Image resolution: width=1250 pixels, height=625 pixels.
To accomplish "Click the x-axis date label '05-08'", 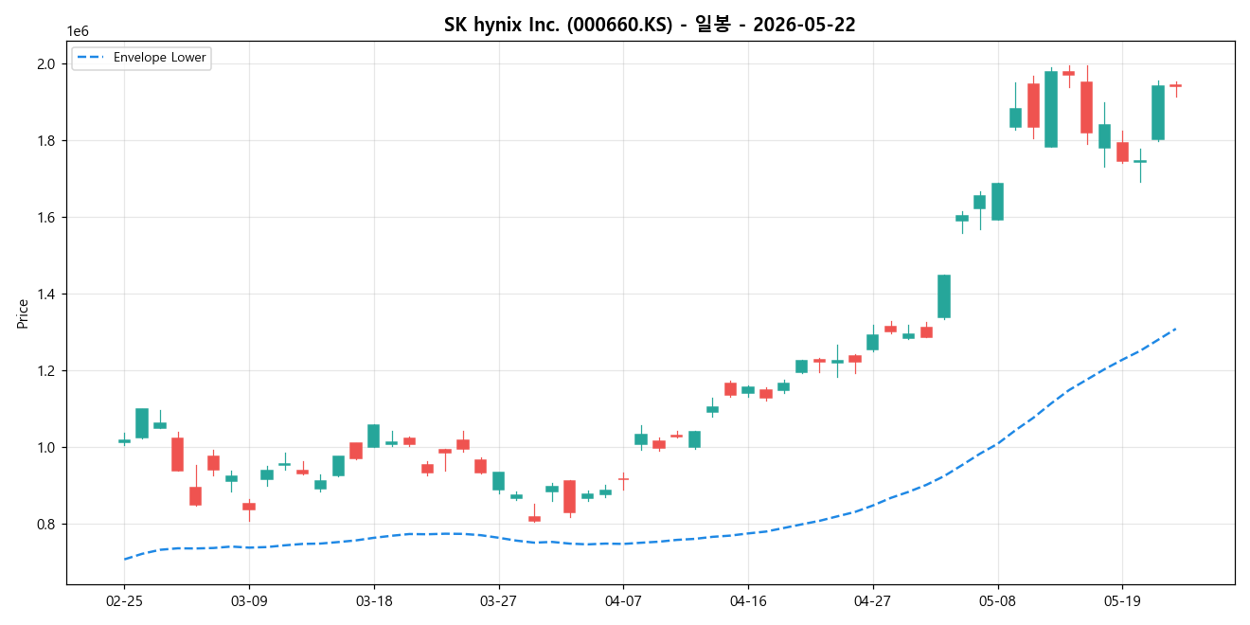I will pyautogui.click(x=997, y=600).
